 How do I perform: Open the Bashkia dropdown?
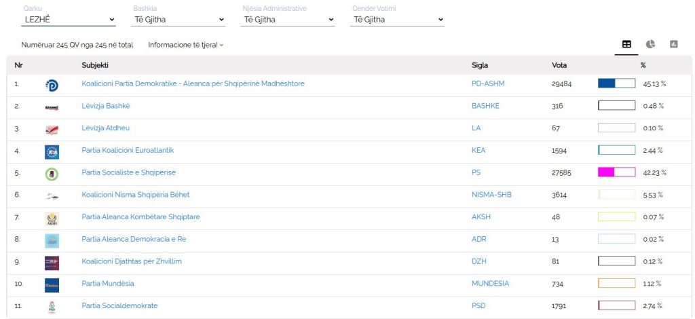(x=179, y=20)
